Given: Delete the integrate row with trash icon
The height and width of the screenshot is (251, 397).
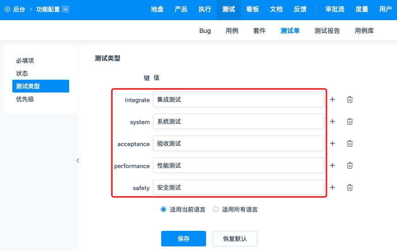Looking at the screenshot, I should pos(350,99).
